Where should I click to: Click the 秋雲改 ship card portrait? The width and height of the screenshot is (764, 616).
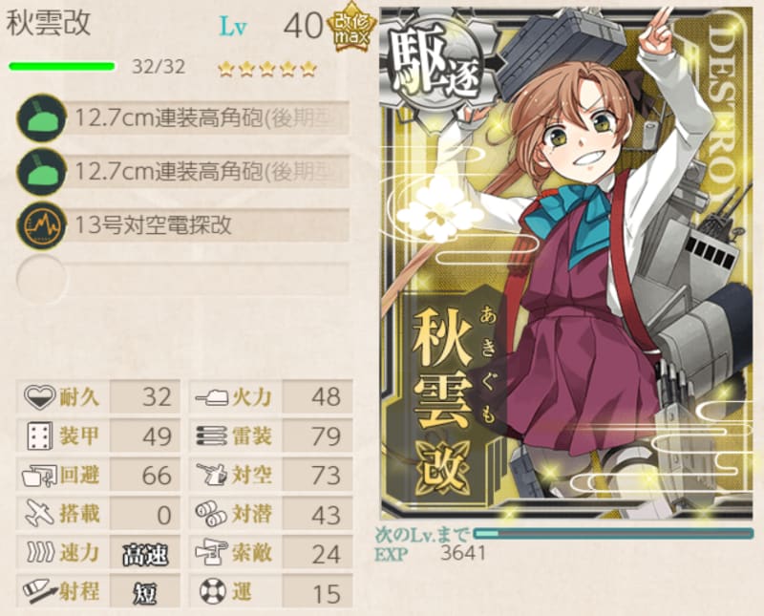(x=566, y=264)
